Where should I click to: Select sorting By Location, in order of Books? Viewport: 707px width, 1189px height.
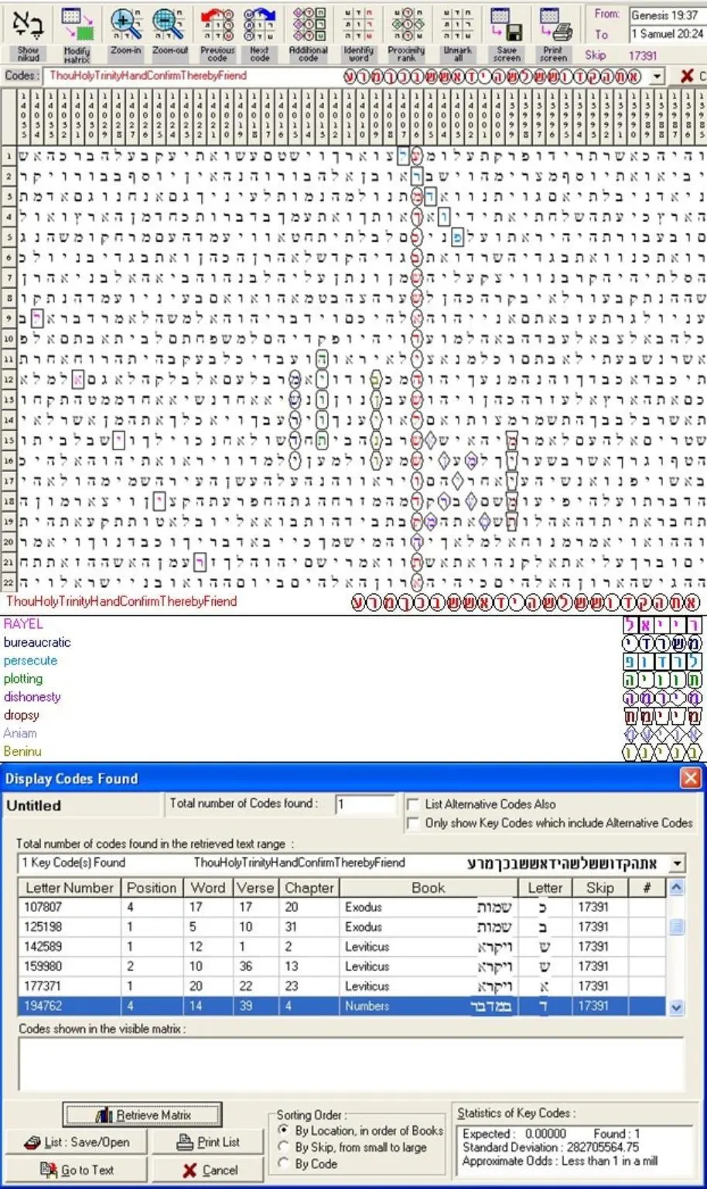(284, 1130)
